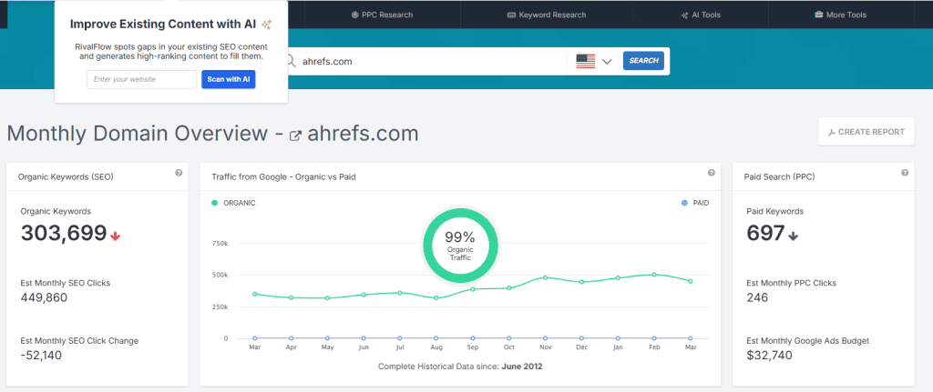Click the 449,860 SEO clicks value
The width and height of the screenshot is (933, 392).
(44, 297)
